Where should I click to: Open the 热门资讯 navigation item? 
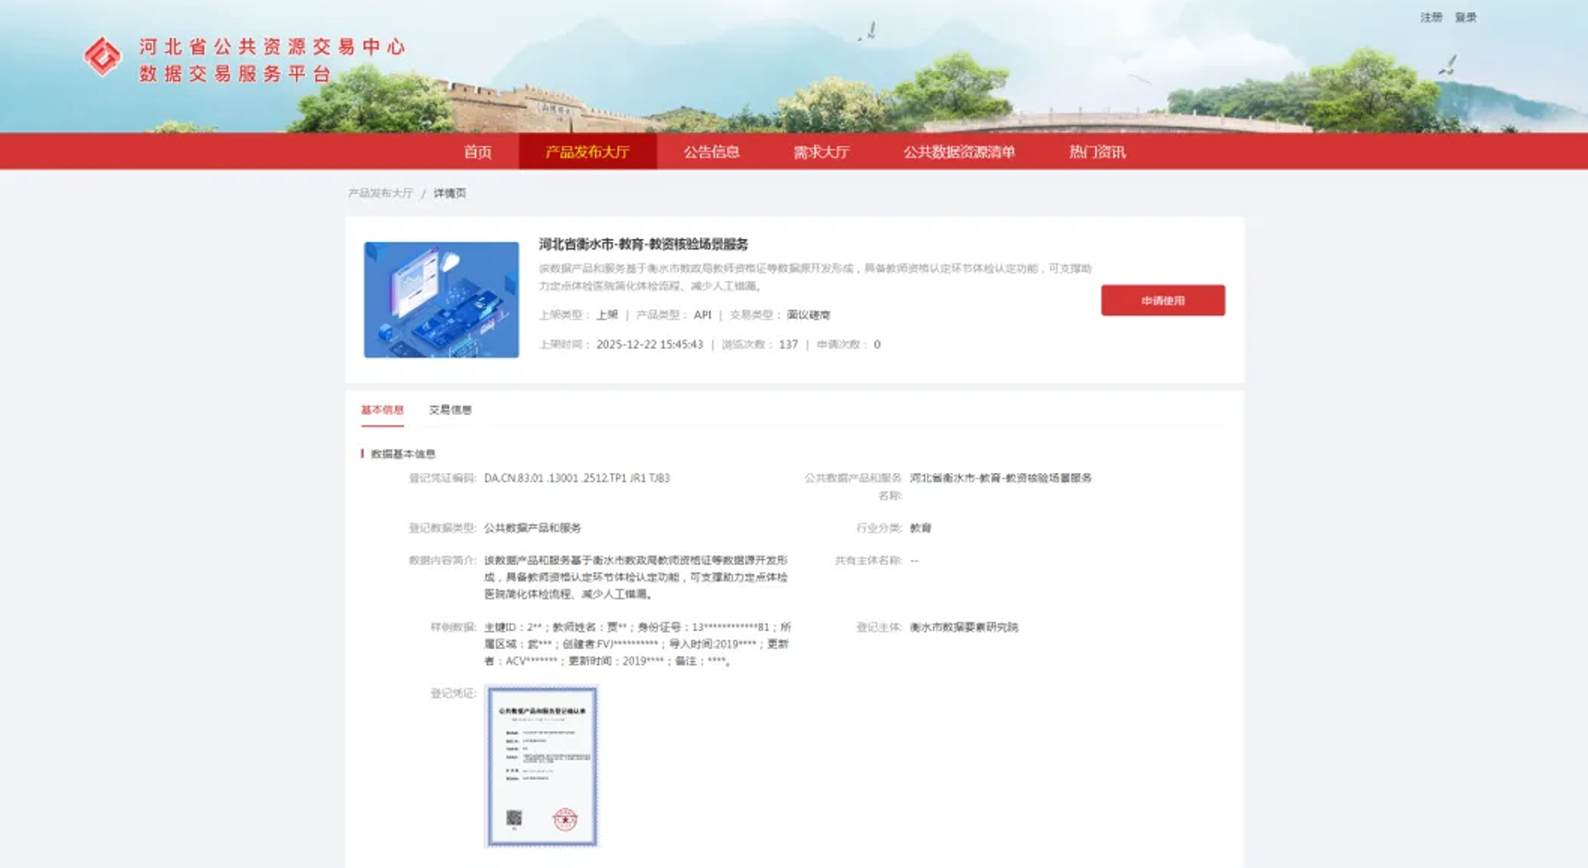1097,151
